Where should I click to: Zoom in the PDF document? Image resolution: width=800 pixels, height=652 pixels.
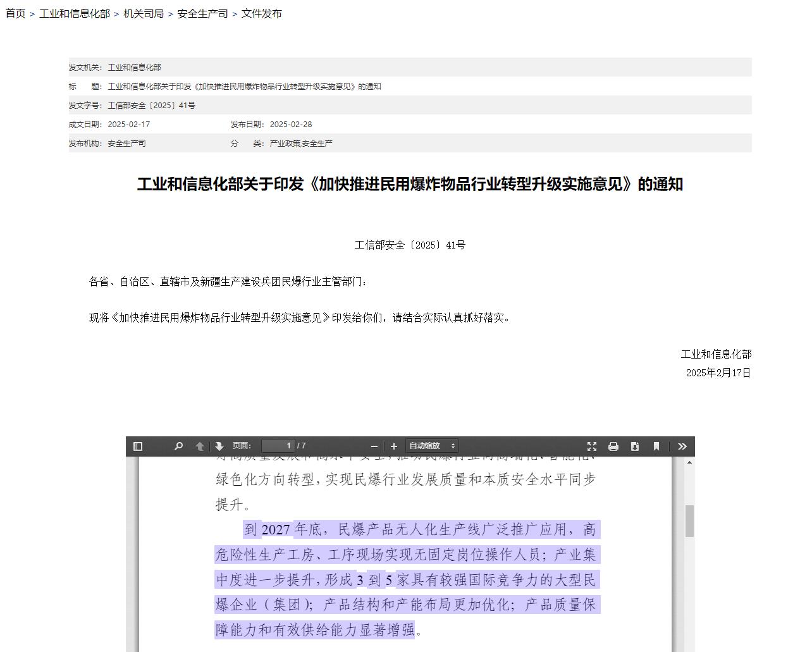click(x=394, y=446)
